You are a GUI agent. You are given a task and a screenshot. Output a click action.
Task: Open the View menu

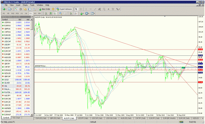[x=11, y=5]
